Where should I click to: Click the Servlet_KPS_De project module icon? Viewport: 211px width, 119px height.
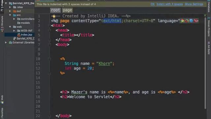point(11,3)
